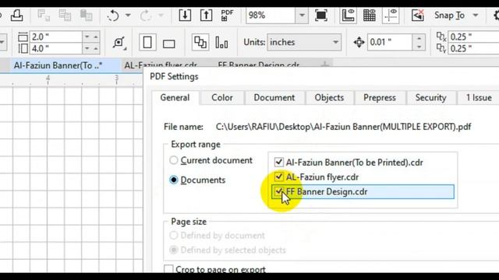Click the Import icon
Screen dimensions: 499x280
pos(185,16)
